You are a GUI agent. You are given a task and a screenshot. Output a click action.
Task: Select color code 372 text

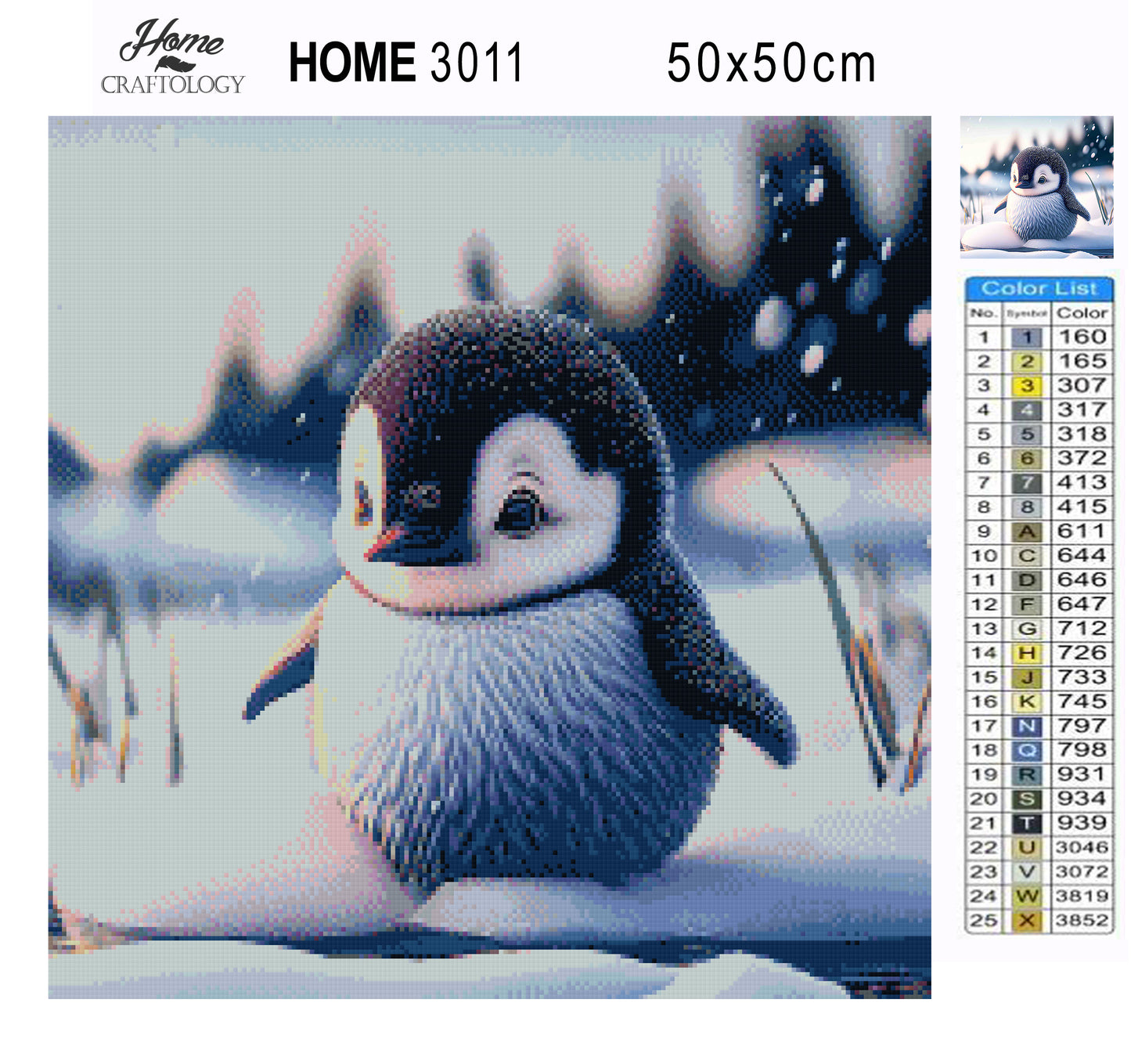1082,458
